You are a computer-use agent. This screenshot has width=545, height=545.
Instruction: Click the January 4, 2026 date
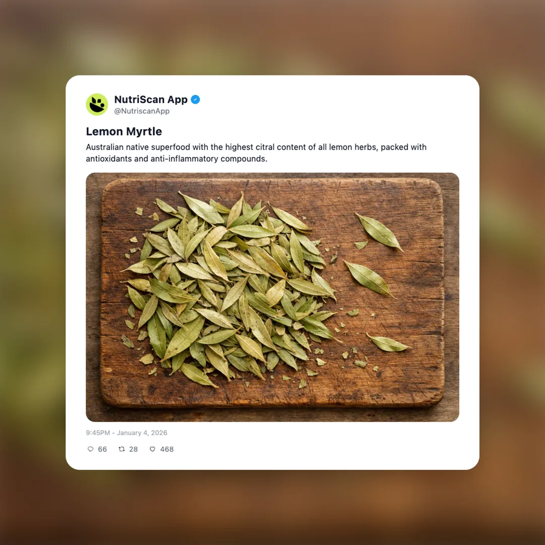coord(142,433)
